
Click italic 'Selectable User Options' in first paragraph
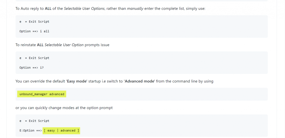(x=84, y=9)
